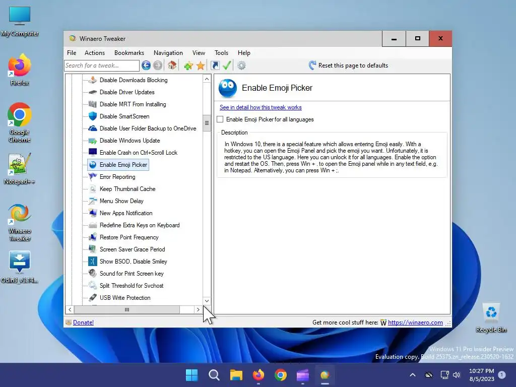Viewport: 516px width, 387px height.
Task: Click the horizontal scrollbar right arrow
Action: coord(198,310)
